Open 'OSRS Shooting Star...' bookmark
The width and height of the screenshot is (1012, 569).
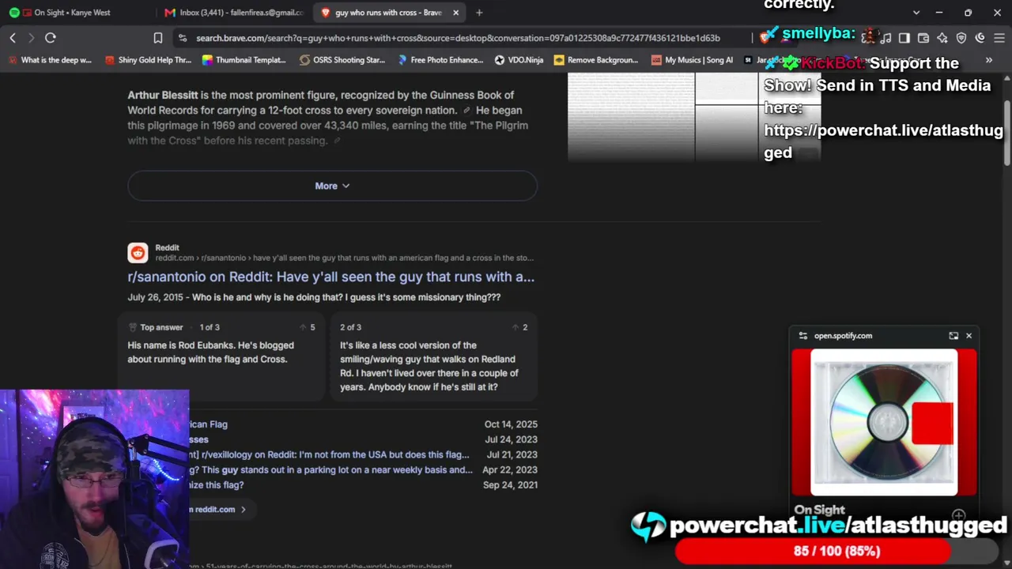pos(342,60)
